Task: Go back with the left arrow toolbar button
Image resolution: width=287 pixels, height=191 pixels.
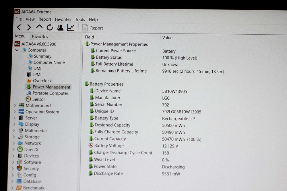Action: pos(19,27)
